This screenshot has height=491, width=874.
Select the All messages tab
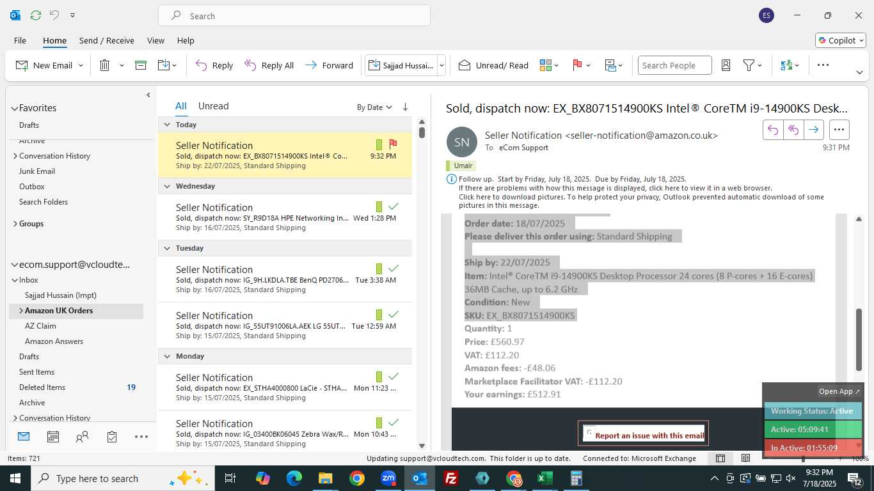[x=181, y=106]
